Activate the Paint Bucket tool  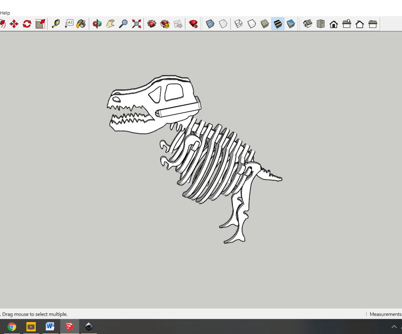coord(81,24)
